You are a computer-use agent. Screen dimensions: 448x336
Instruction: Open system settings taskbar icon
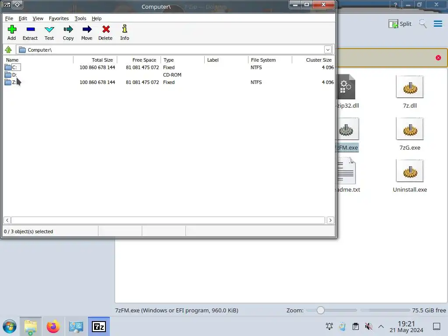point(76,326)
